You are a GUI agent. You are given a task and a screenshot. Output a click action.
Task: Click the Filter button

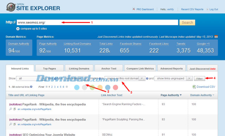199,79
